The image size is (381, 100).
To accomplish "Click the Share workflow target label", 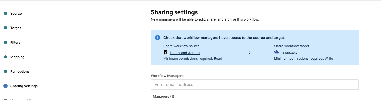I will [x=292, y=46].
